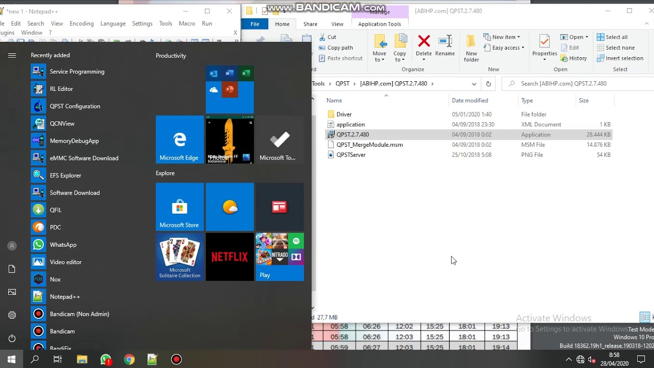The height and width of the screenshot is (368, 654).
Task: Open the Microsoft Edge tile
Action: (x=180, y=140)
